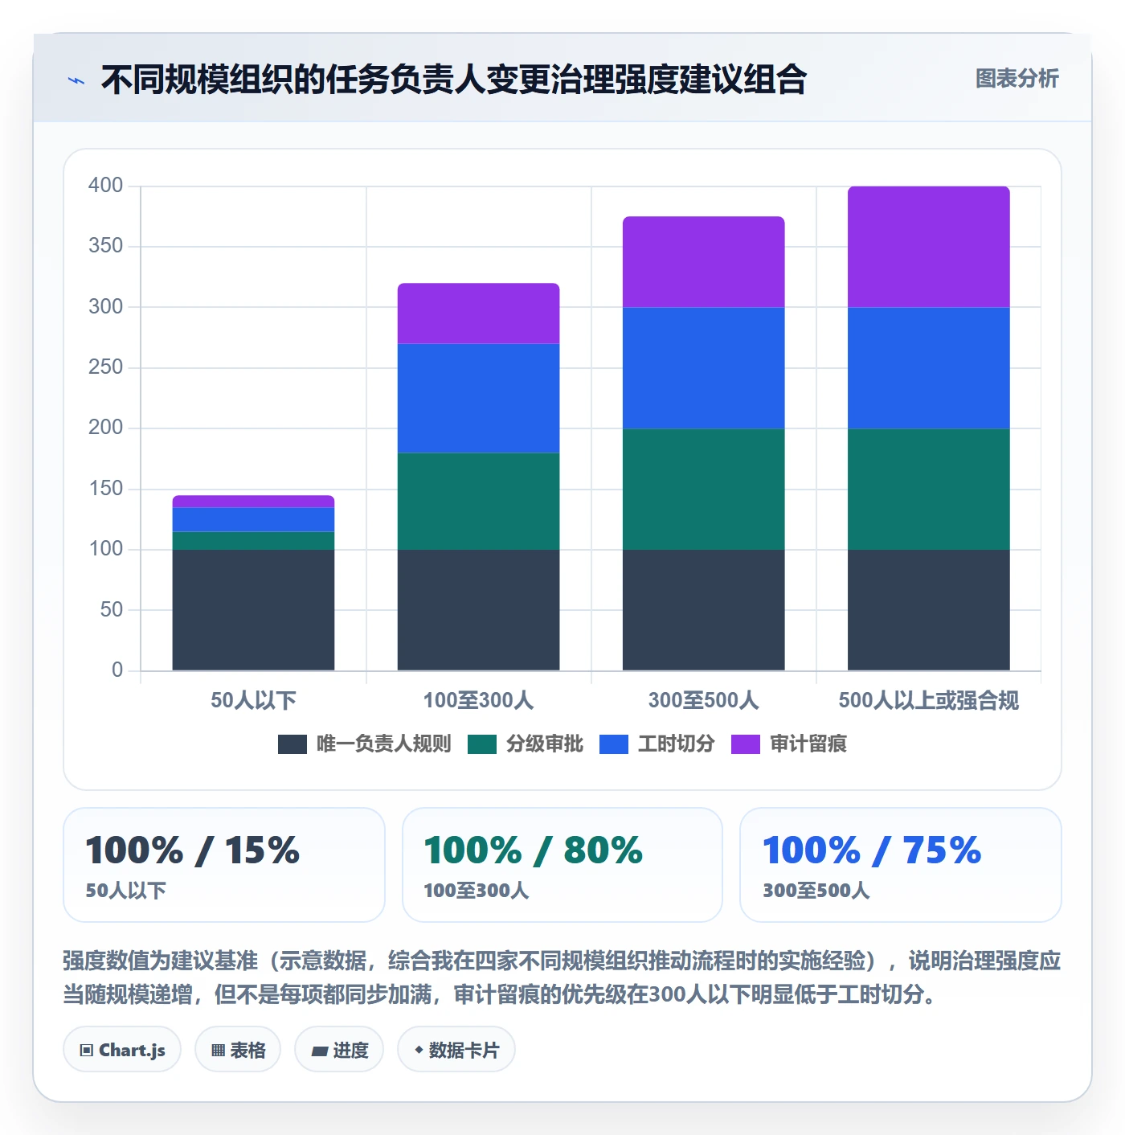Select the 数据卡片 tag
The image size is (1125, 1135).
tap(456, 1050)
